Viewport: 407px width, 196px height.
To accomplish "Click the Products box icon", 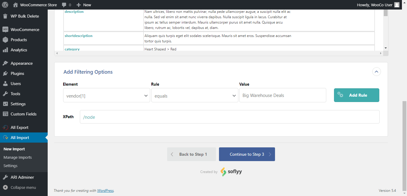I will tap(5, 40).
